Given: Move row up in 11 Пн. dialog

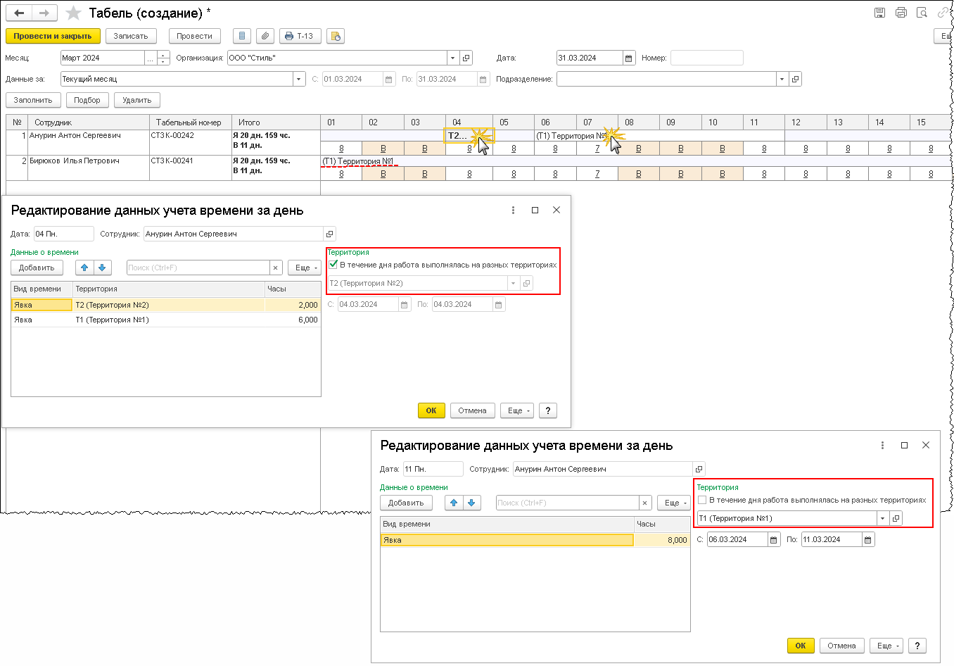Looking at the screenshot, I should 454,503.
